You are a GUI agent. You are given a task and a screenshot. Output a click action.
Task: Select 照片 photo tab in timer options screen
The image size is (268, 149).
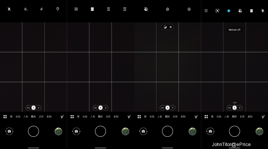click(x=167, y=117)
